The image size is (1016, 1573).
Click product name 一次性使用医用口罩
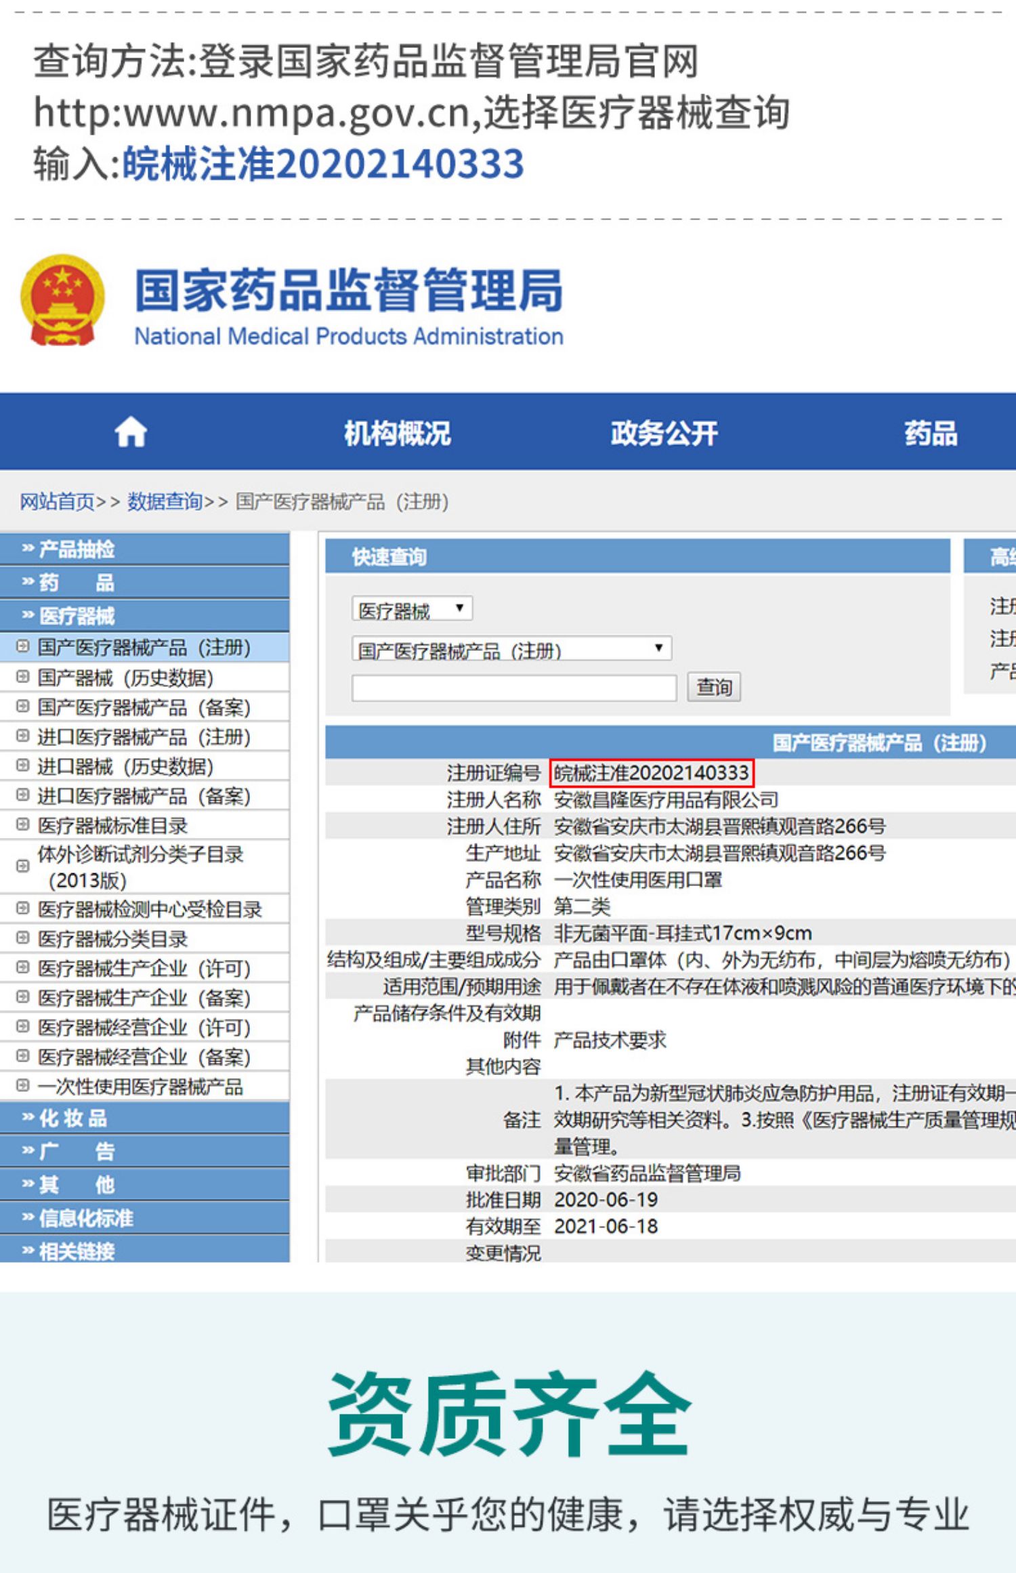(637, 880)
